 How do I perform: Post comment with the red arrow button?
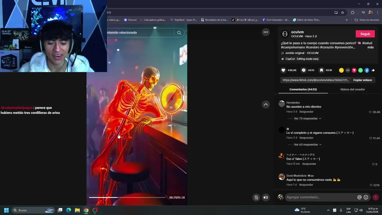375,197
